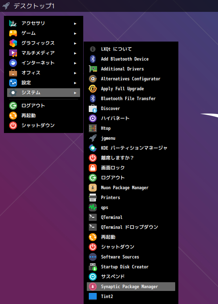Click the qps waveform icon
This screenshot has width=218, height=304.
[93, 207]
